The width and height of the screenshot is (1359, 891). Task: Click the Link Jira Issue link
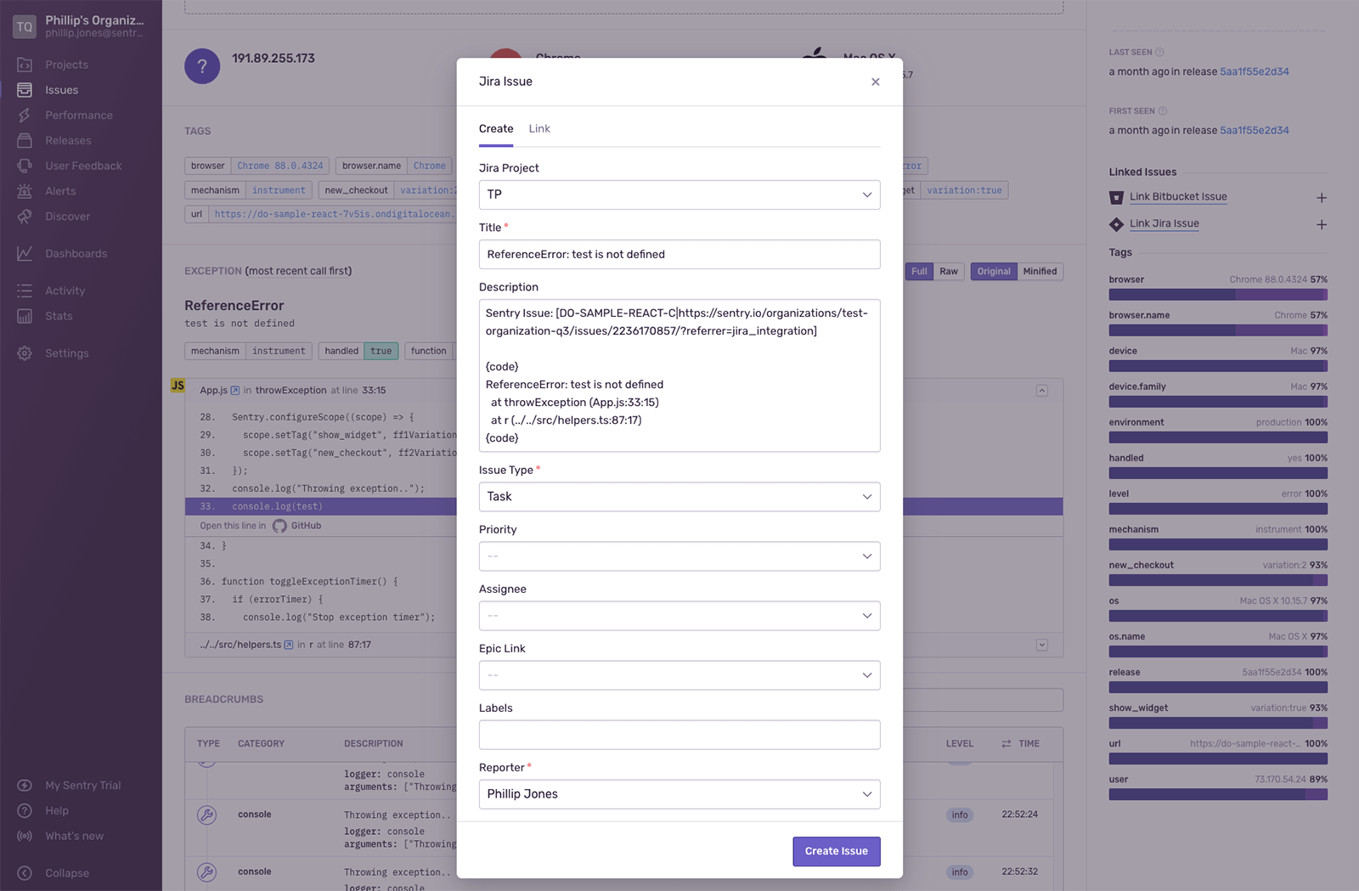point(1164,223)
